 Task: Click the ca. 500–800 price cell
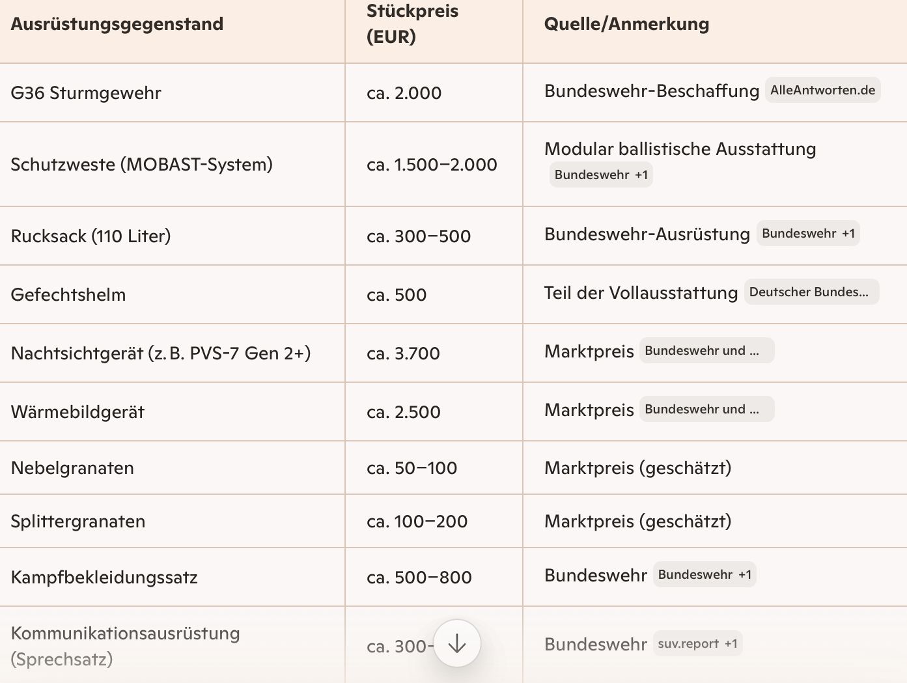(x=419, y=578)
